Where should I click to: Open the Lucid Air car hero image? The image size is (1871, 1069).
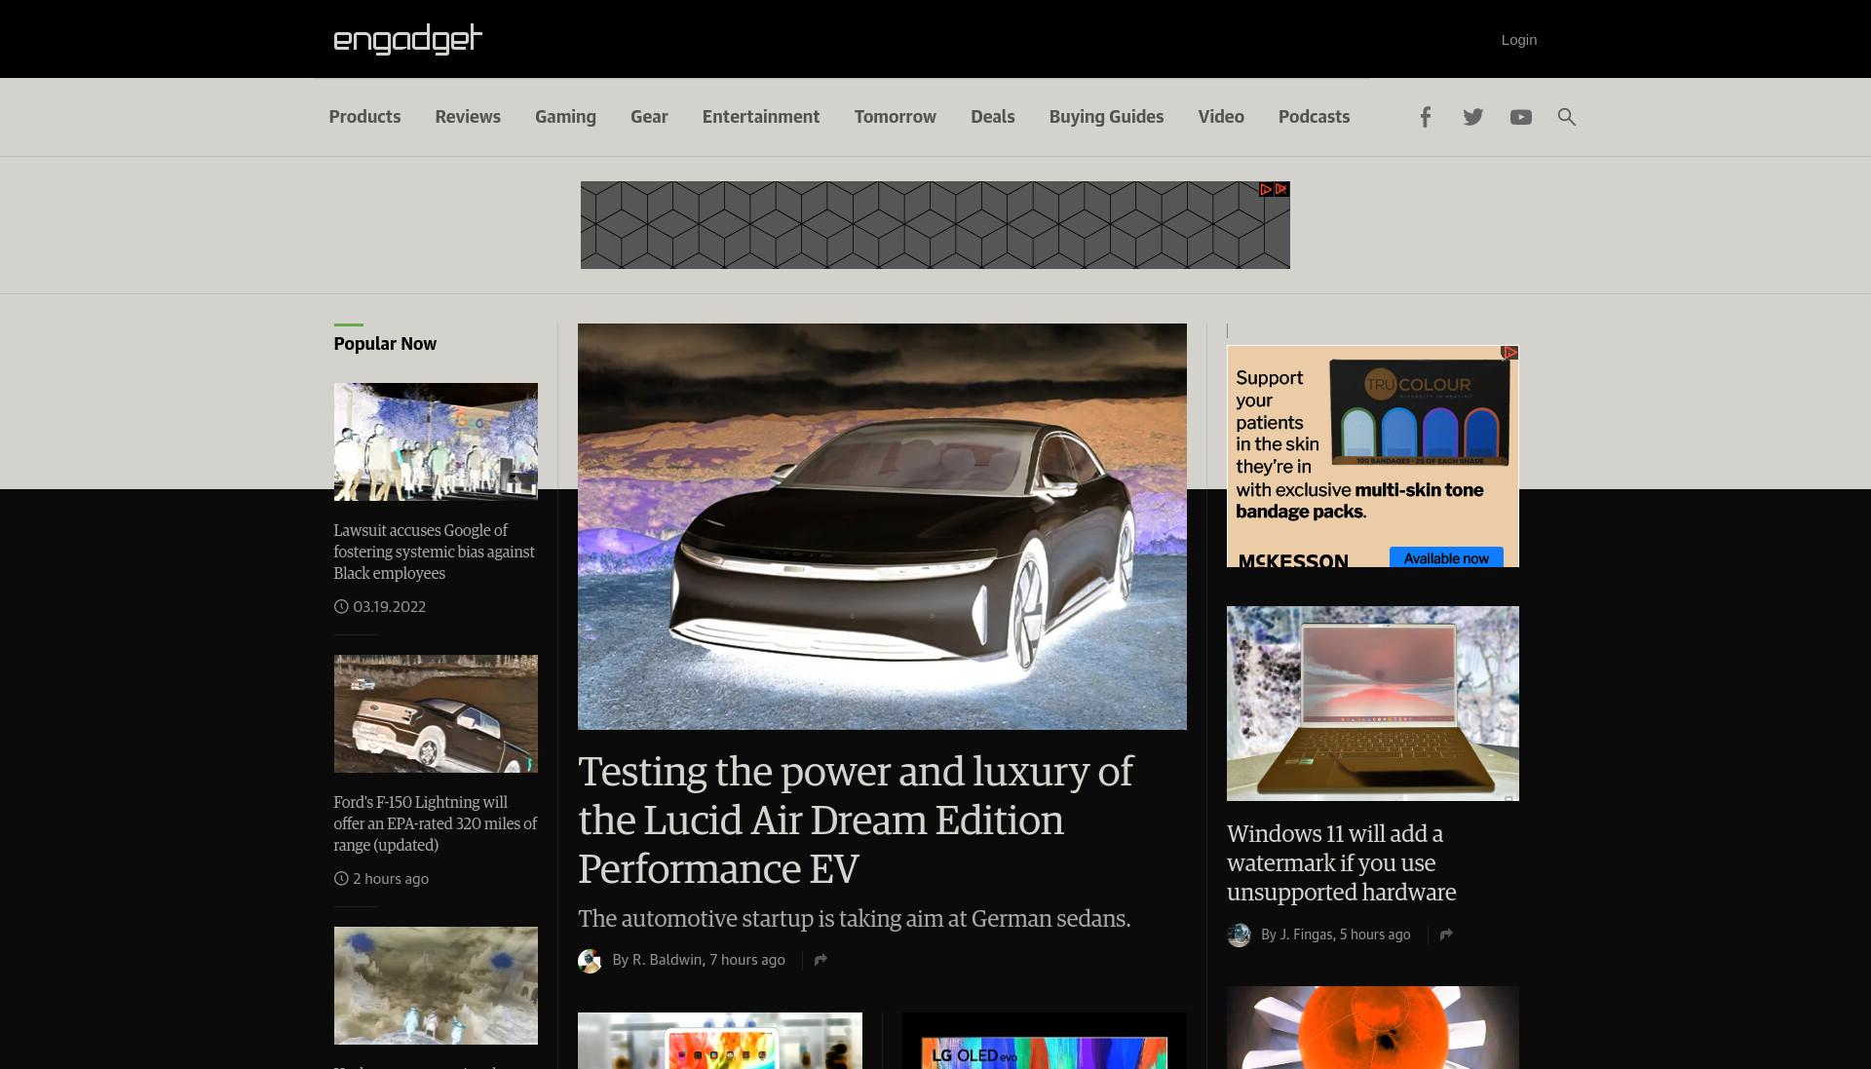click(882, 526)
